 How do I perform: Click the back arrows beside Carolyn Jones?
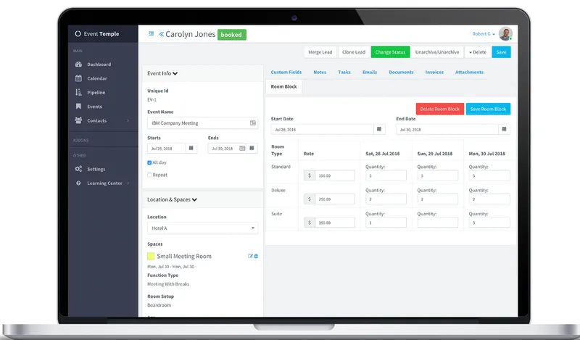coord(161,34)
